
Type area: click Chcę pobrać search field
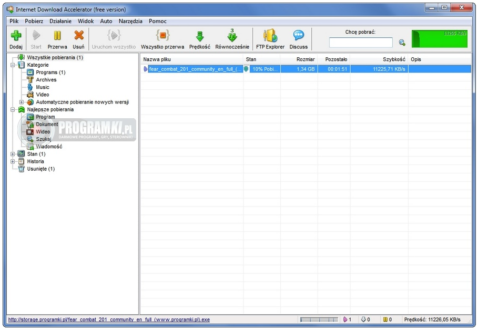click(361, 43)
